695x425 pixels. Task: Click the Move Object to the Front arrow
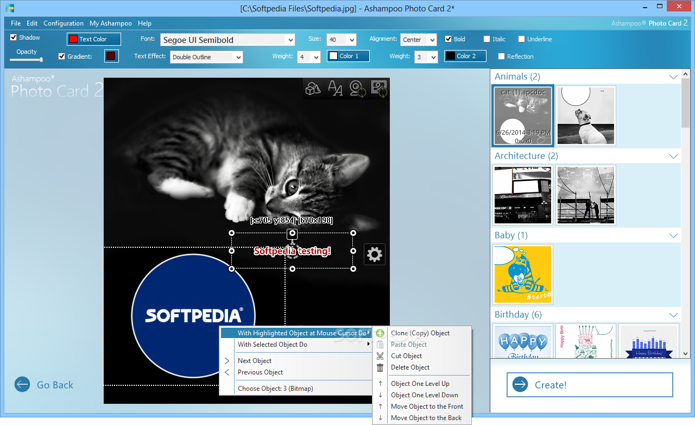pyautogui.click(x=381, y=407)
